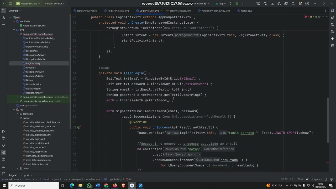Click the UTF-8 encoding in status bar
Screen dimensions: 336x189
tap(299, 179)
